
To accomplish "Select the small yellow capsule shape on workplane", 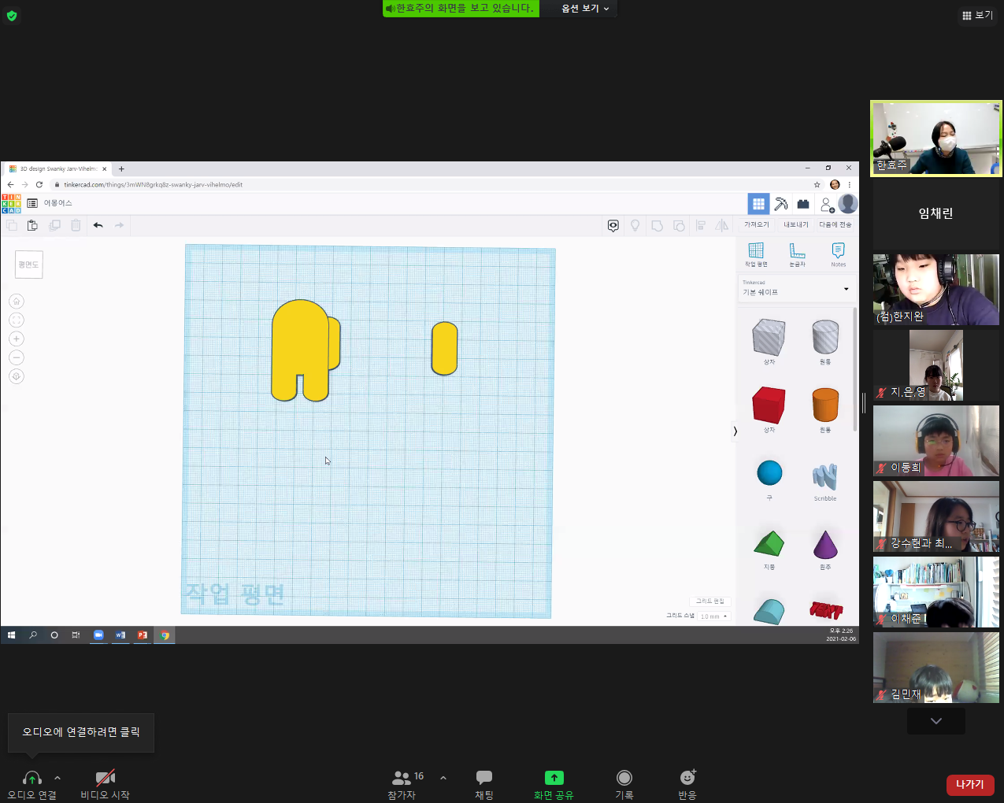I will click(444, 348).
